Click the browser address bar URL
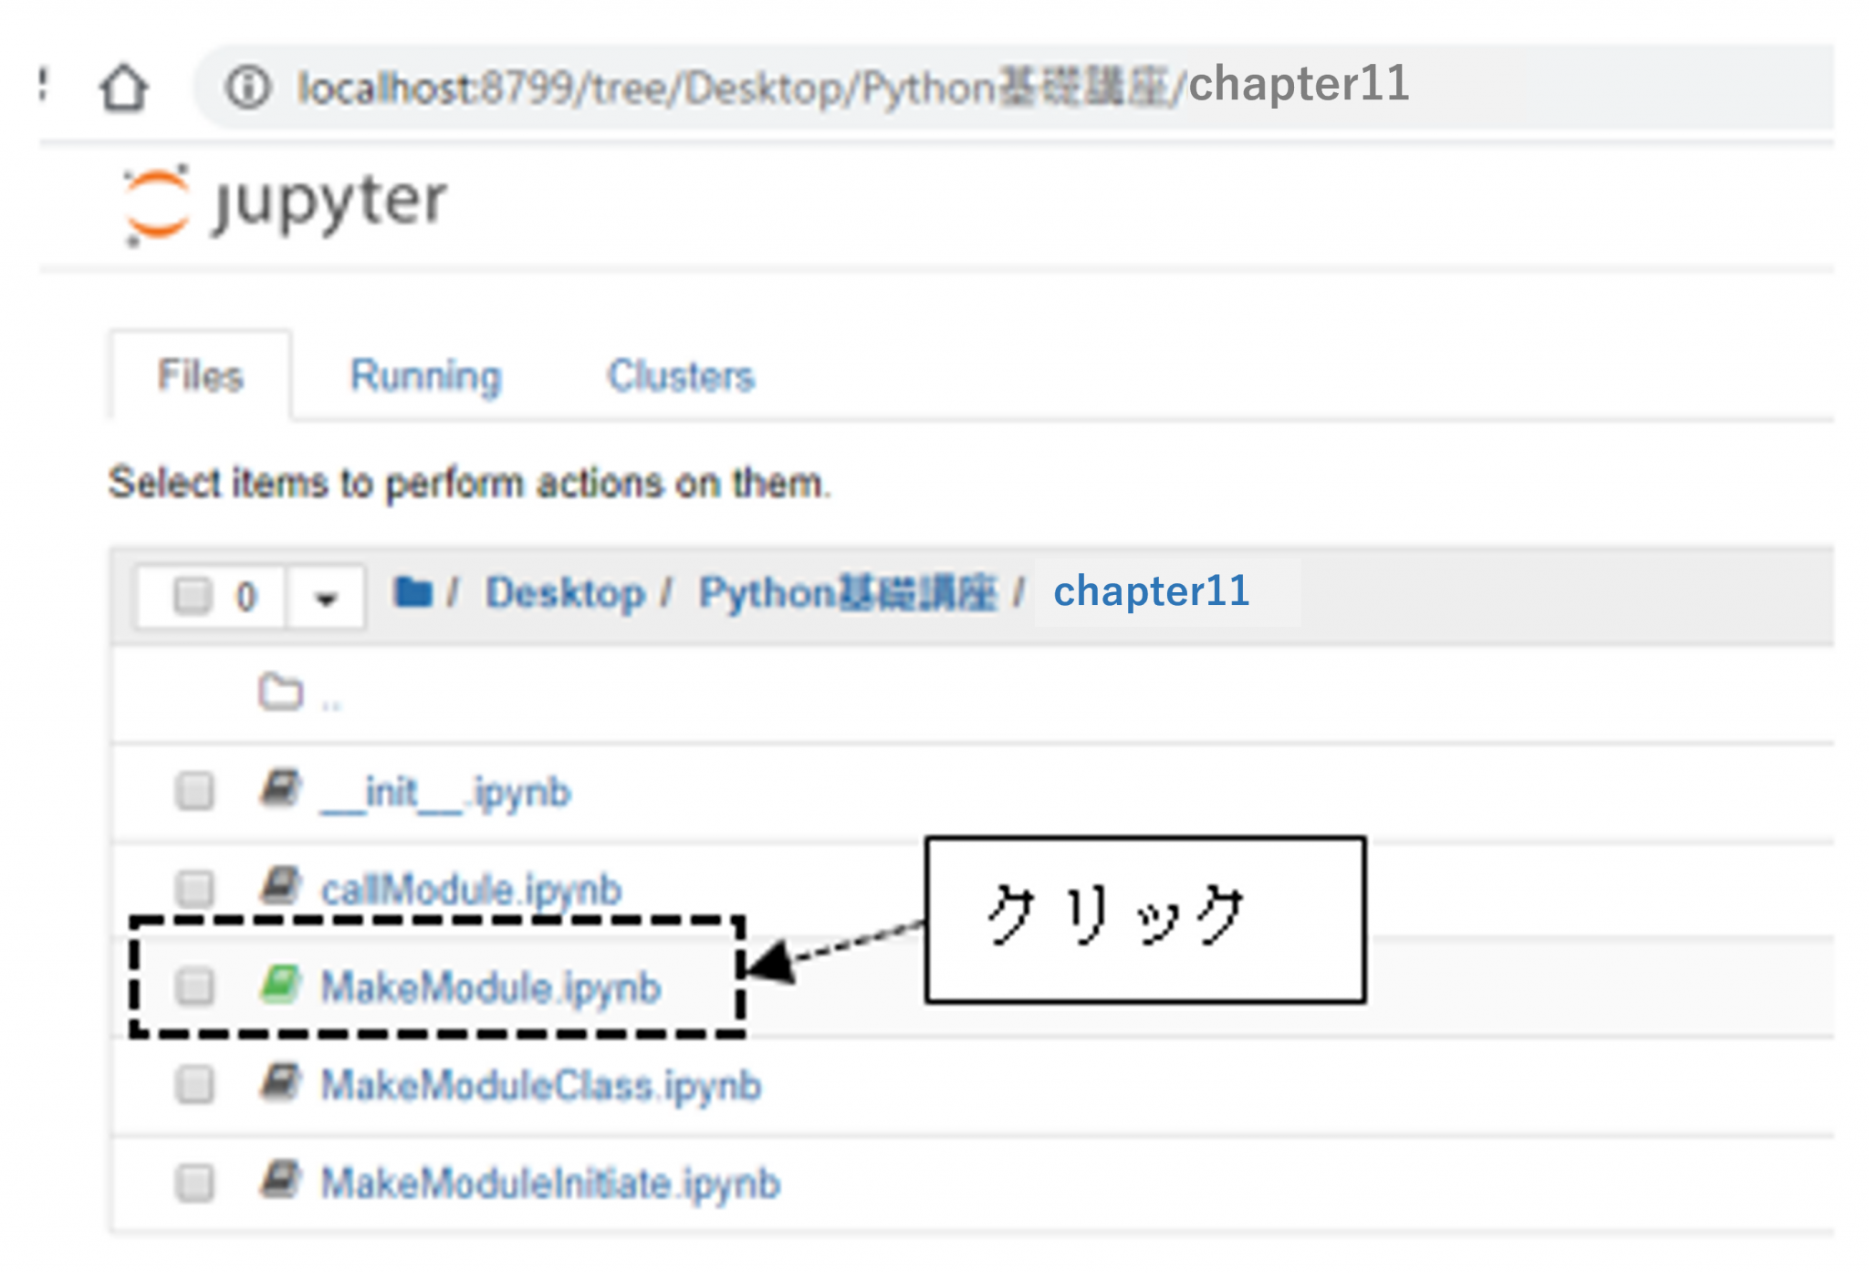 tap(852, 88)
